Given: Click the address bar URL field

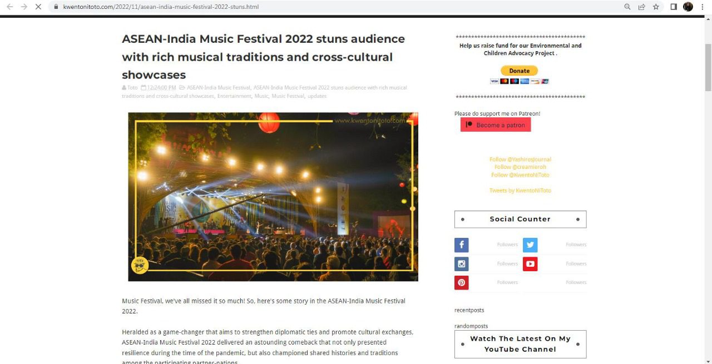Looking at the screenshot, I should point(334,7).
